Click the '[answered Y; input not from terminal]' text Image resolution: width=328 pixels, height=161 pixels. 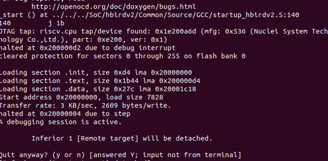(165, 155)
